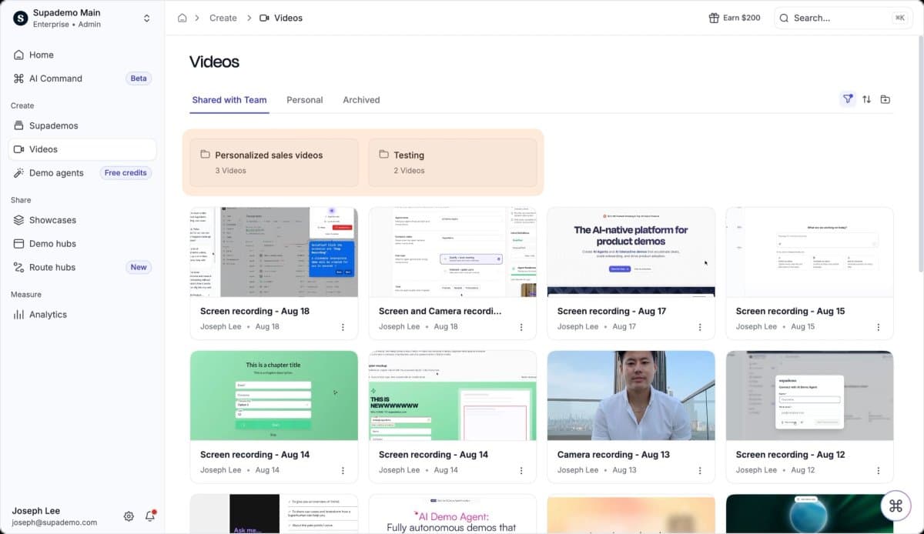Viewport: 924px width, 534px height.
Task: Click Videos in the breadcrumb
Action: [288, 18]
